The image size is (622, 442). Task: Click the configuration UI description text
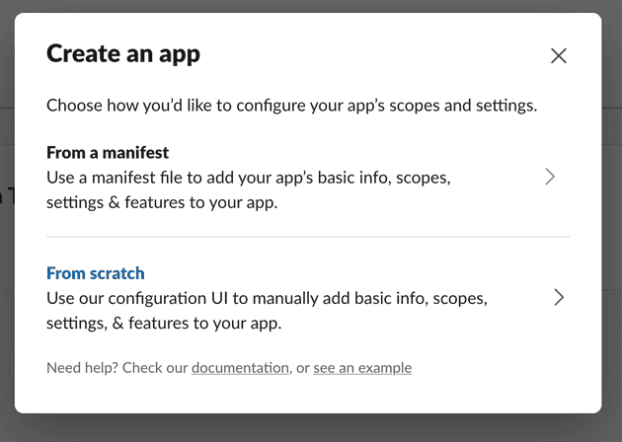coord(267,298)
